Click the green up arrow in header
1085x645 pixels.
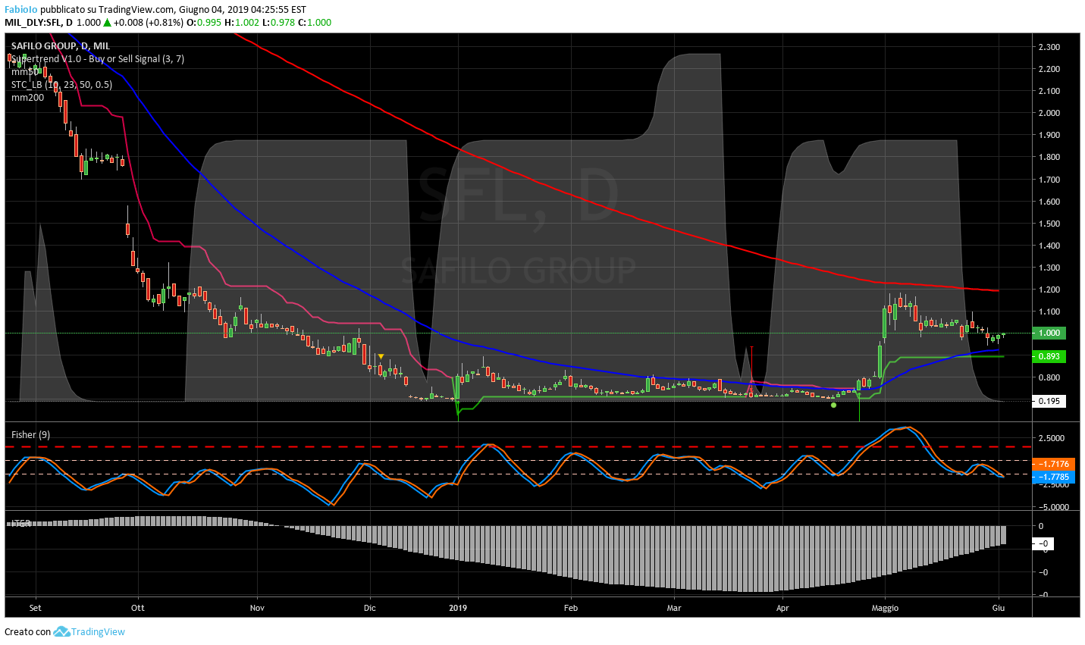point(107,23)
